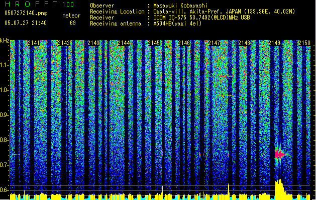Click the HROFFT title text
The width and height of the screenshot is (316, 200).
pyautogui.click(x=31, y=4)
